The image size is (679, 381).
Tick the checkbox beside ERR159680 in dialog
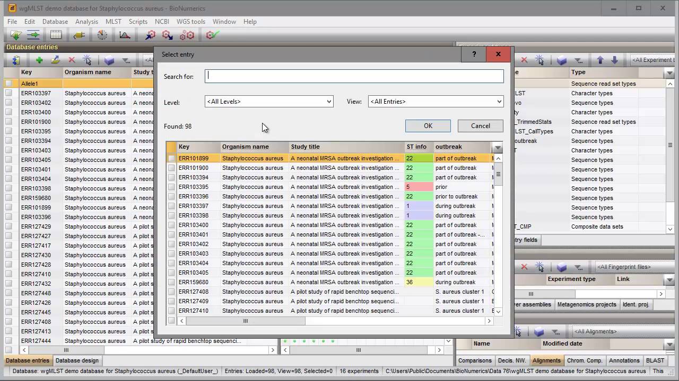coord(171,282)
